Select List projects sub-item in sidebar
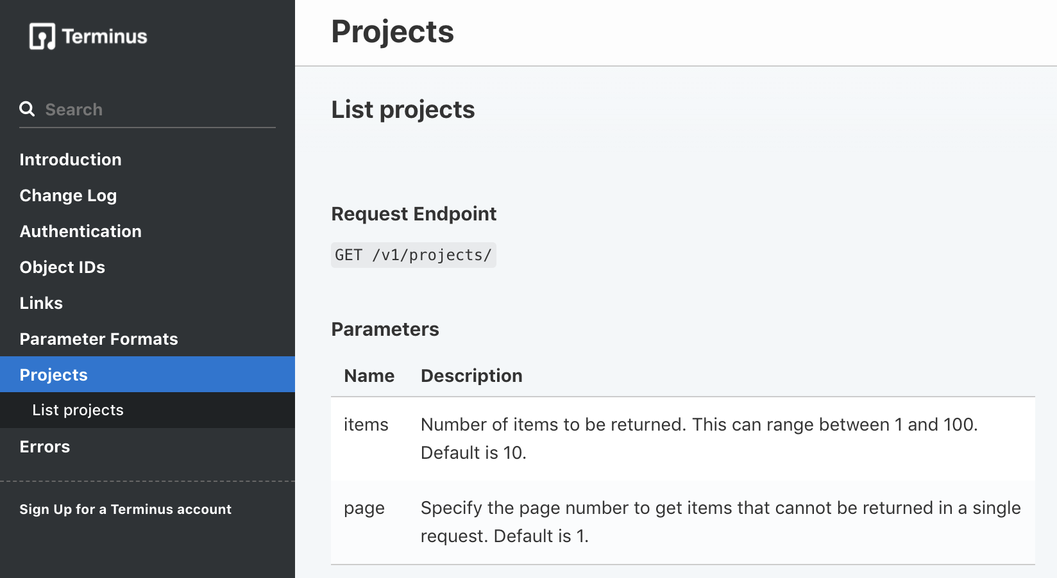The height and width of the screenshot is (578, 1057). [x=78, y=410]
